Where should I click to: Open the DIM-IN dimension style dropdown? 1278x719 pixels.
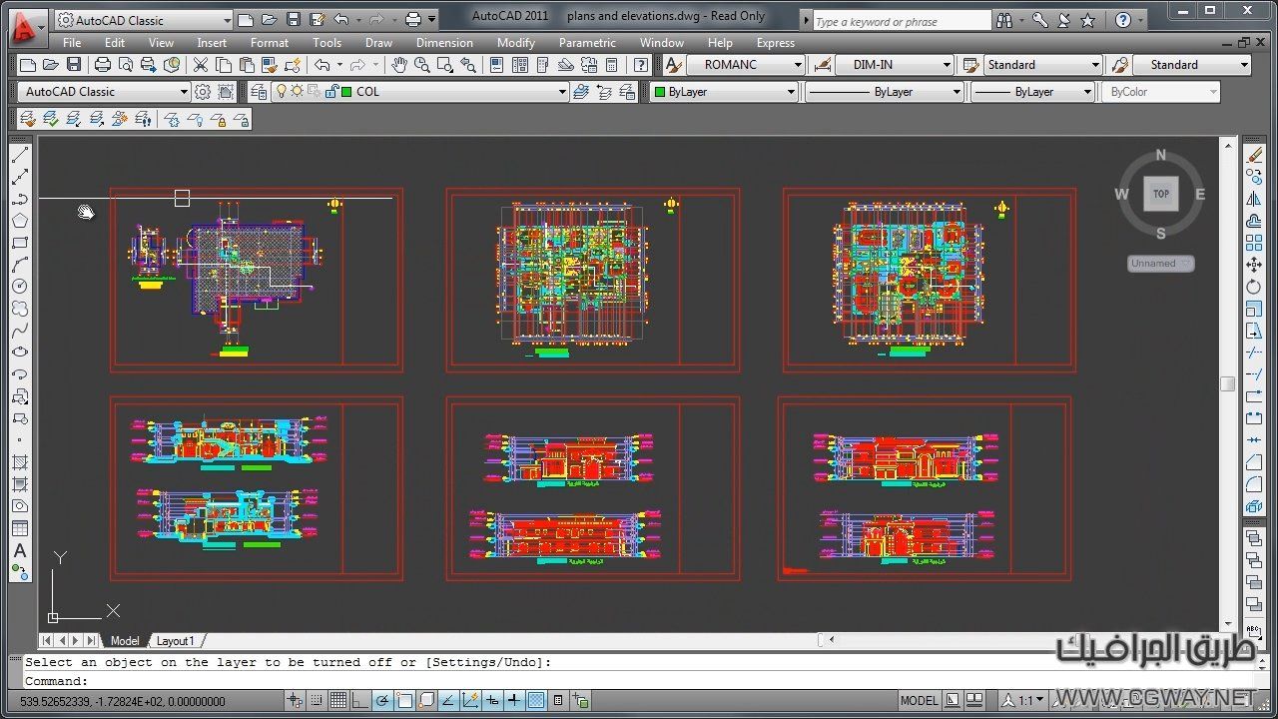(947, 65)
